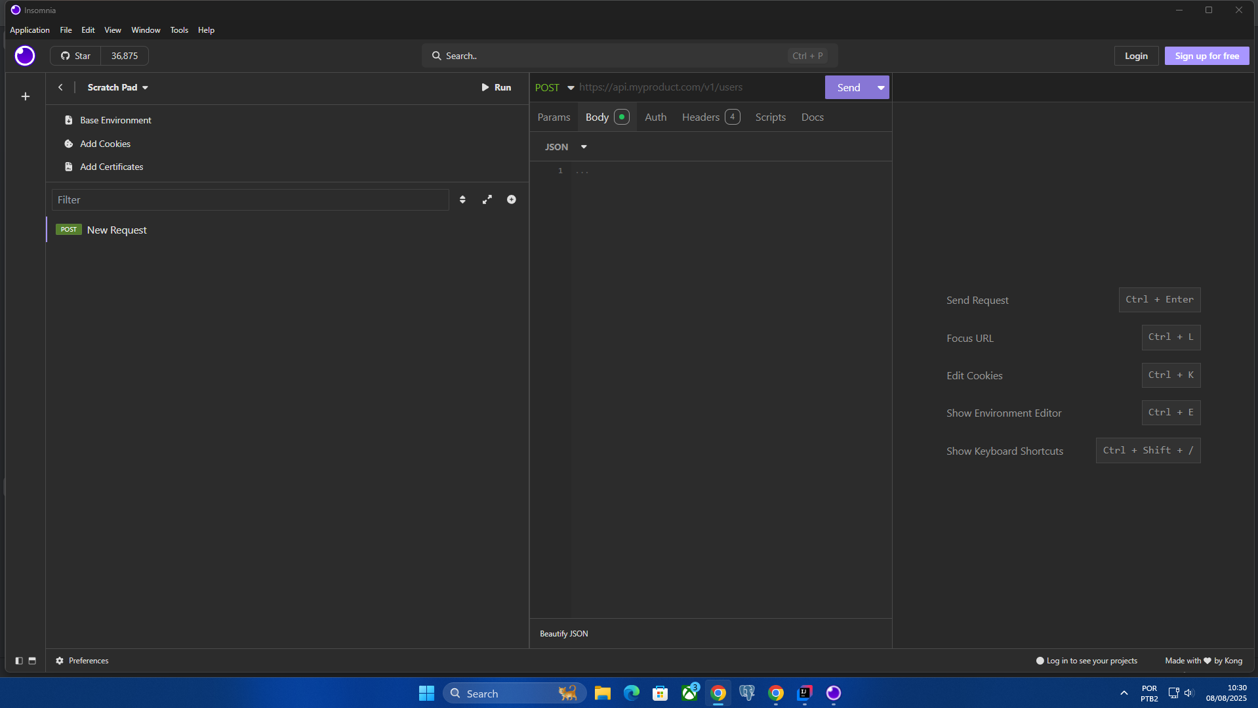Open pgAdmin elephant icon on taskbar

tap(747, 693)
